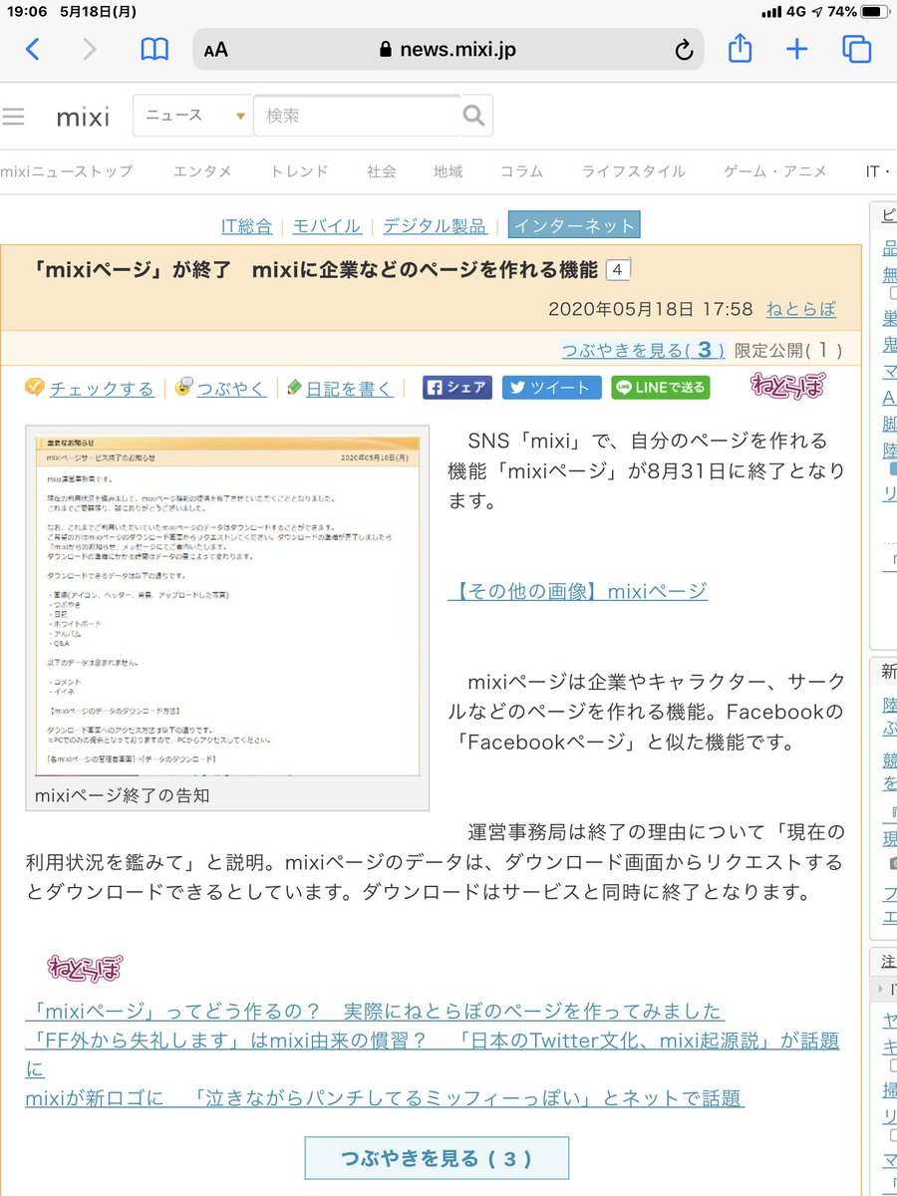Share article via Facebook シェア button
The width and height of the screenshot is (897, 1196).
[457, 388]
